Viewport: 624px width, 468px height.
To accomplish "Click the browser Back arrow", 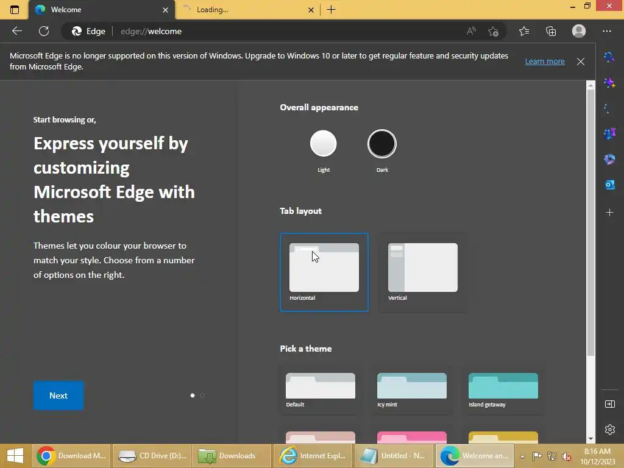I will [x=16, y=31].
